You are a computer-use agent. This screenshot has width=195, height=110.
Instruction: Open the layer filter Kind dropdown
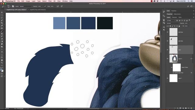click(171, 20)
